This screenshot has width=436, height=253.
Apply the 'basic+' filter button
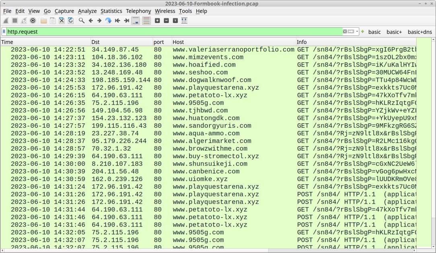point(394,32)
